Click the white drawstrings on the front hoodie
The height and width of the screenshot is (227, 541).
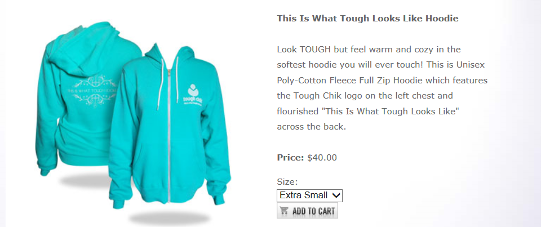pyautogui.click(x=168, y=83)
